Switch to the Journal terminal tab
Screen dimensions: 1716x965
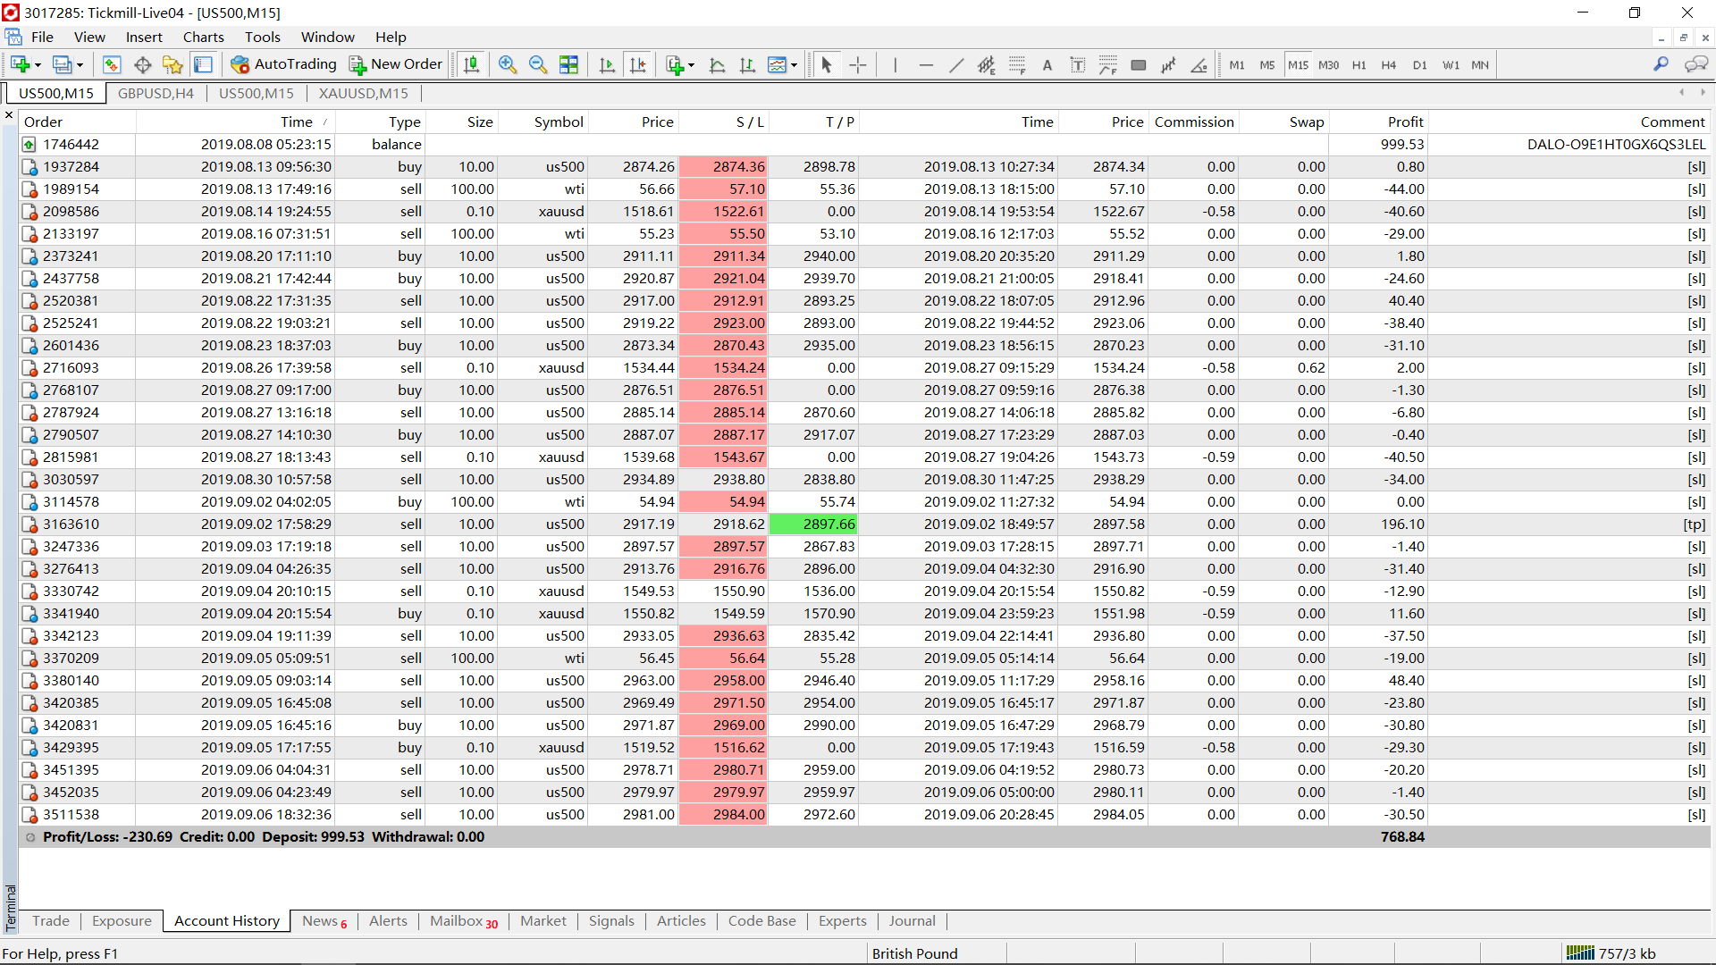point(912,920)
